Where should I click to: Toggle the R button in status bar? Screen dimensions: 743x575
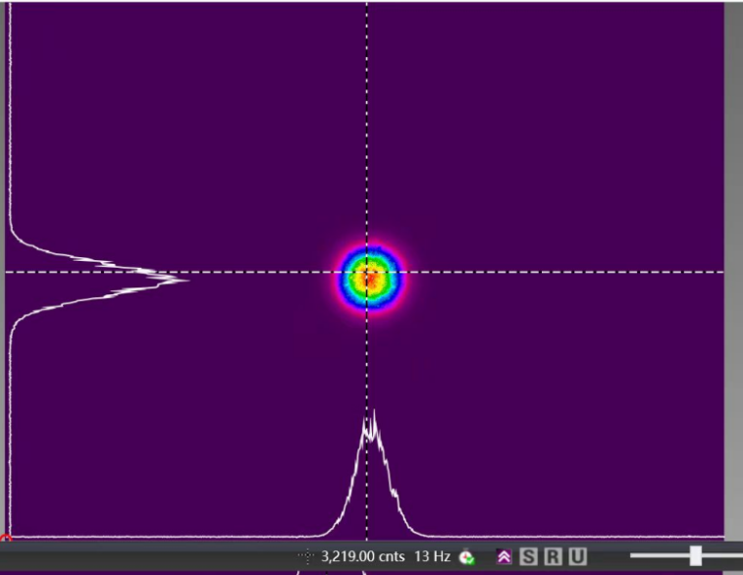(553, 556)
